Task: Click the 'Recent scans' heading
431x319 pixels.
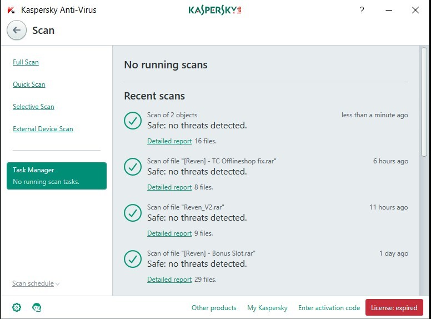Action: click(x=154, y=96)
